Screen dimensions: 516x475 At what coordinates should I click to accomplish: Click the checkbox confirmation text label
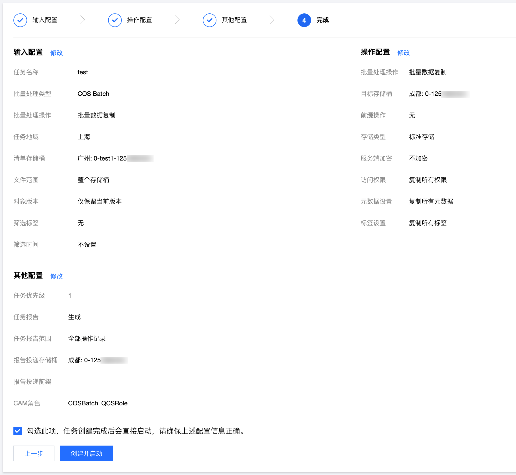[137, 431]
